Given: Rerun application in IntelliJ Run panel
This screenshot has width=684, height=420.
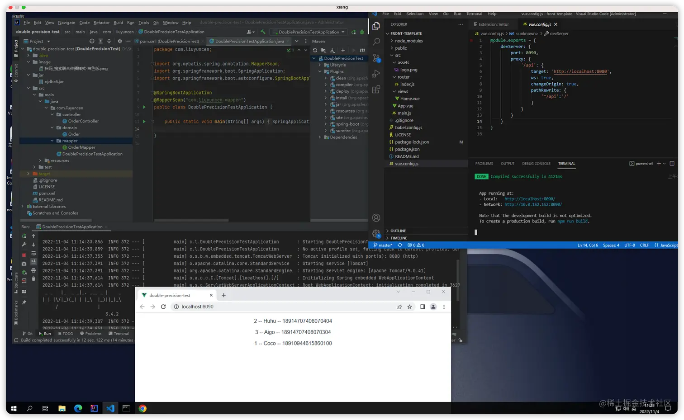Looking at the screenshot, I should (x=24, y=236).
